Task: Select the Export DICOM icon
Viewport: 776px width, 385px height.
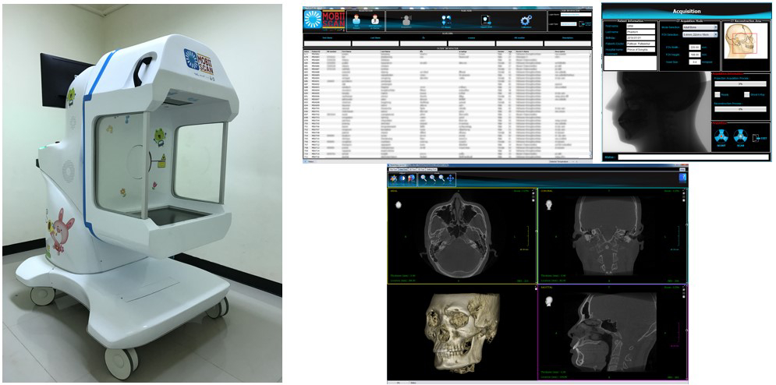Action: click(486, 19)
